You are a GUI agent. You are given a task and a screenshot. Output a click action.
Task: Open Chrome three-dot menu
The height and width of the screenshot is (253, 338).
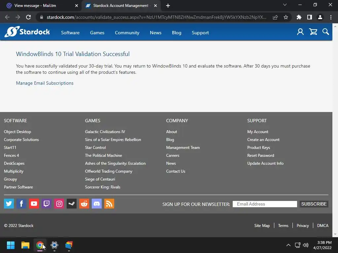coord(331,17)
